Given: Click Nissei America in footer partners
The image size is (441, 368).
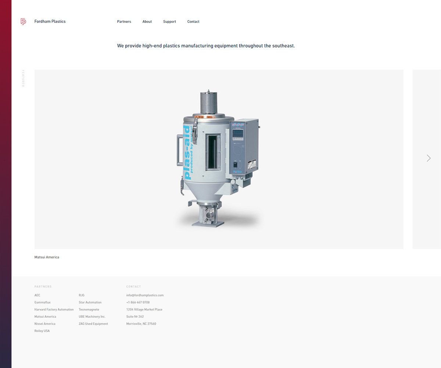Looking at the screenshot, I should [45, 324].
